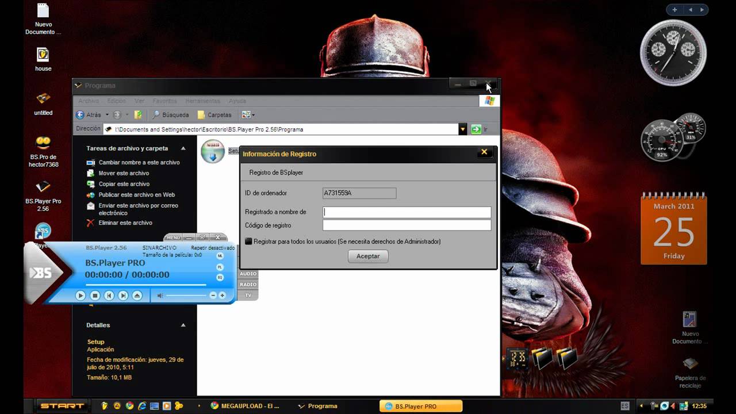Click the ES language indicator
The height and width of the screenshot is (414, 736).
624,406
